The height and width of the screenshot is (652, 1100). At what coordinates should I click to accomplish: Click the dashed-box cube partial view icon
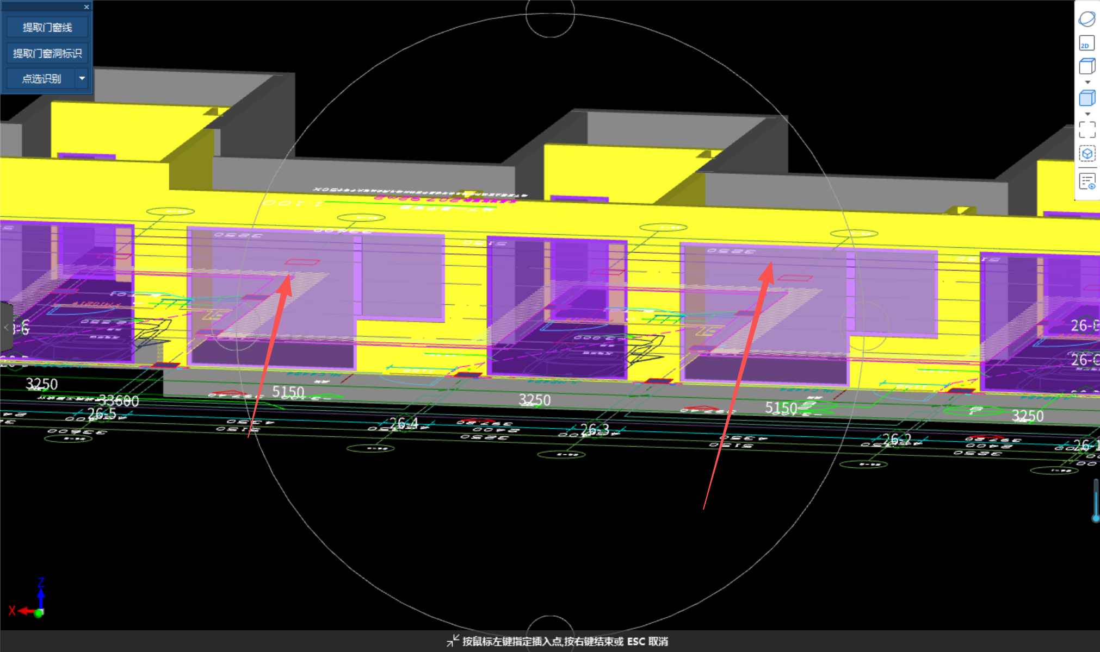tap(1086, 154)
